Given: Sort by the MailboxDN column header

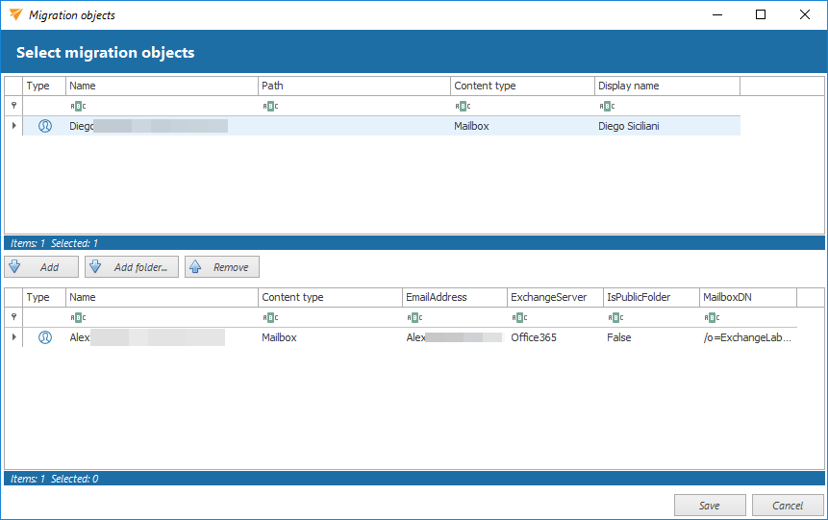Looking at the screenshot, I should (x=746, y=297).
